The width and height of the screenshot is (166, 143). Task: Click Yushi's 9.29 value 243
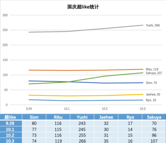[x=82, y=123]
